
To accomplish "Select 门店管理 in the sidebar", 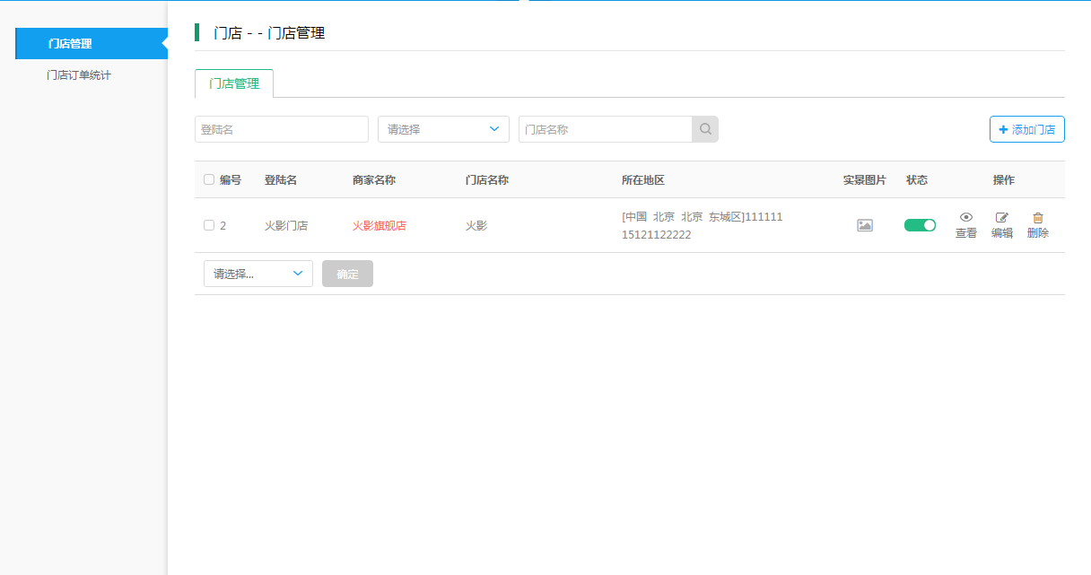I will click(x=92, y=44).
